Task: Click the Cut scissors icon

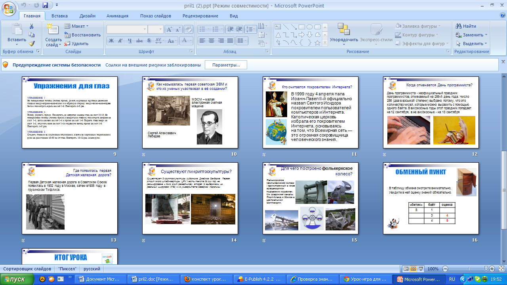Action: coord(32,26)
